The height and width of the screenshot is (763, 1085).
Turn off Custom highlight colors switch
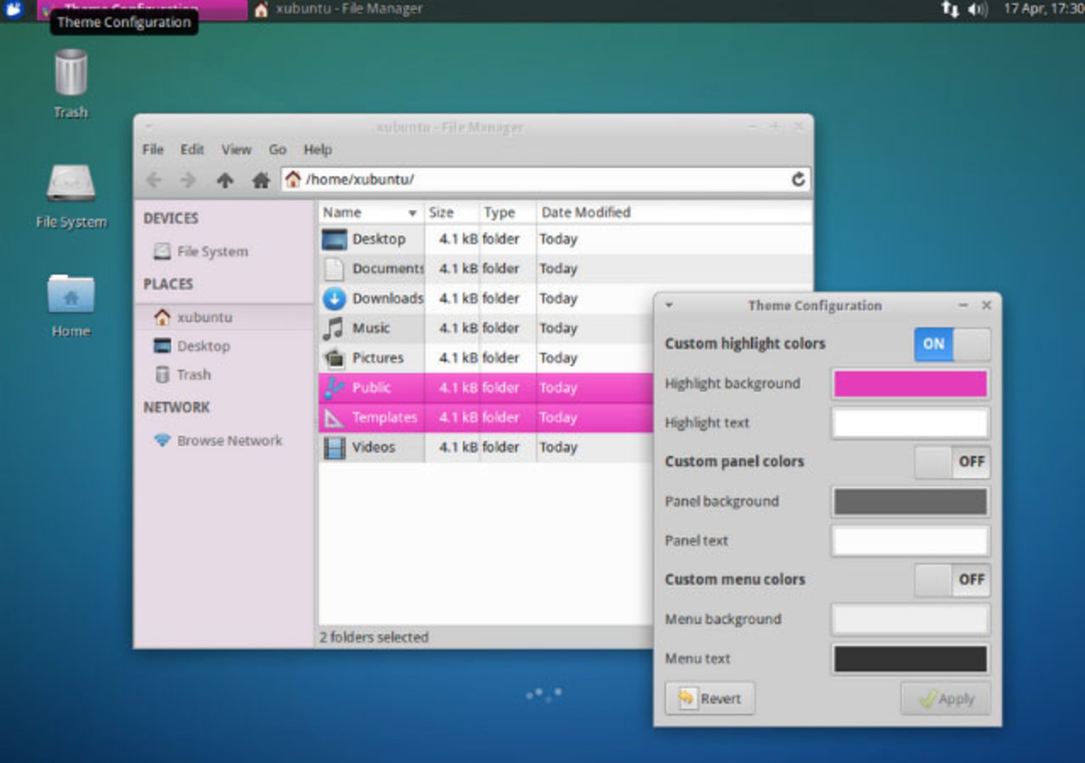click(952, 344)
